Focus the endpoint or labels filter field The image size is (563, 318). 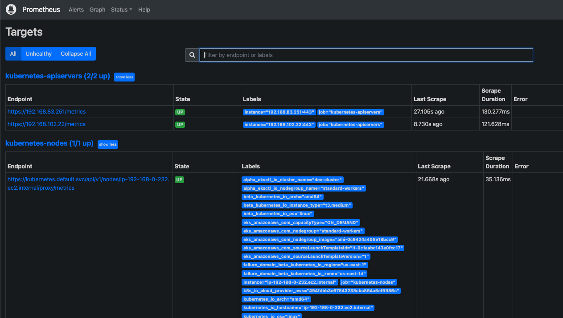366,55
